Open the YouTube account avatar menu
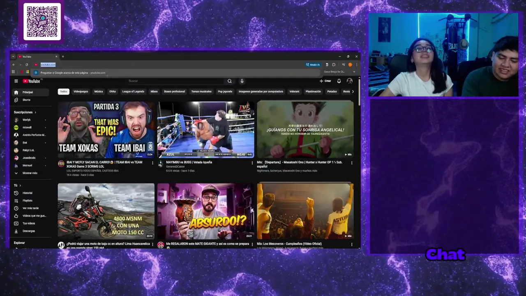This screenshot has height=296, width=526. [350, 81]
